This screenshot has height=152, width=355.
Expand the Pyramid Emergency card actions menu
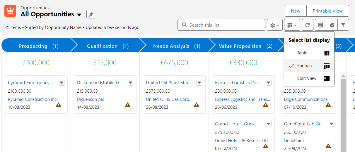[62, 82]
